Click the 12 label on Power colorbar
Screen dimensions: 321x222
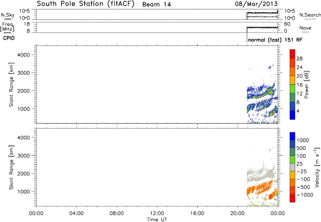(299, 94)
